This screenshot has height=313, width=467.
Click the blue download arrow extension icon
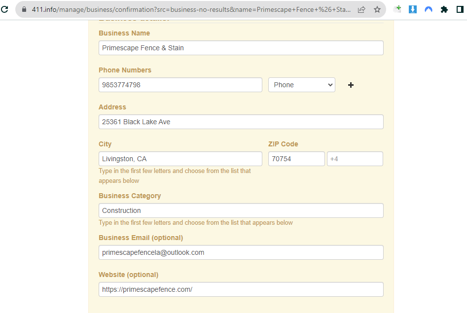413,9
